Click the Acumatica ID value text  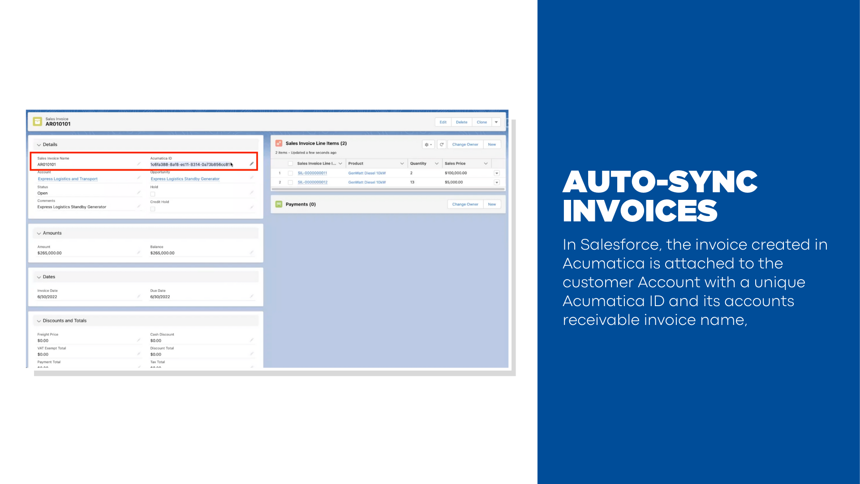190,164
